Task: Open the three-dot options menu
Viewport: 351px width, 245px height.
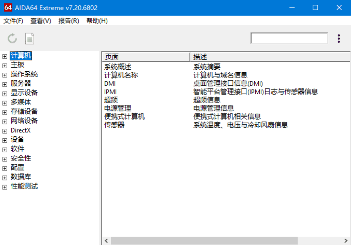Action: point(338,38)
